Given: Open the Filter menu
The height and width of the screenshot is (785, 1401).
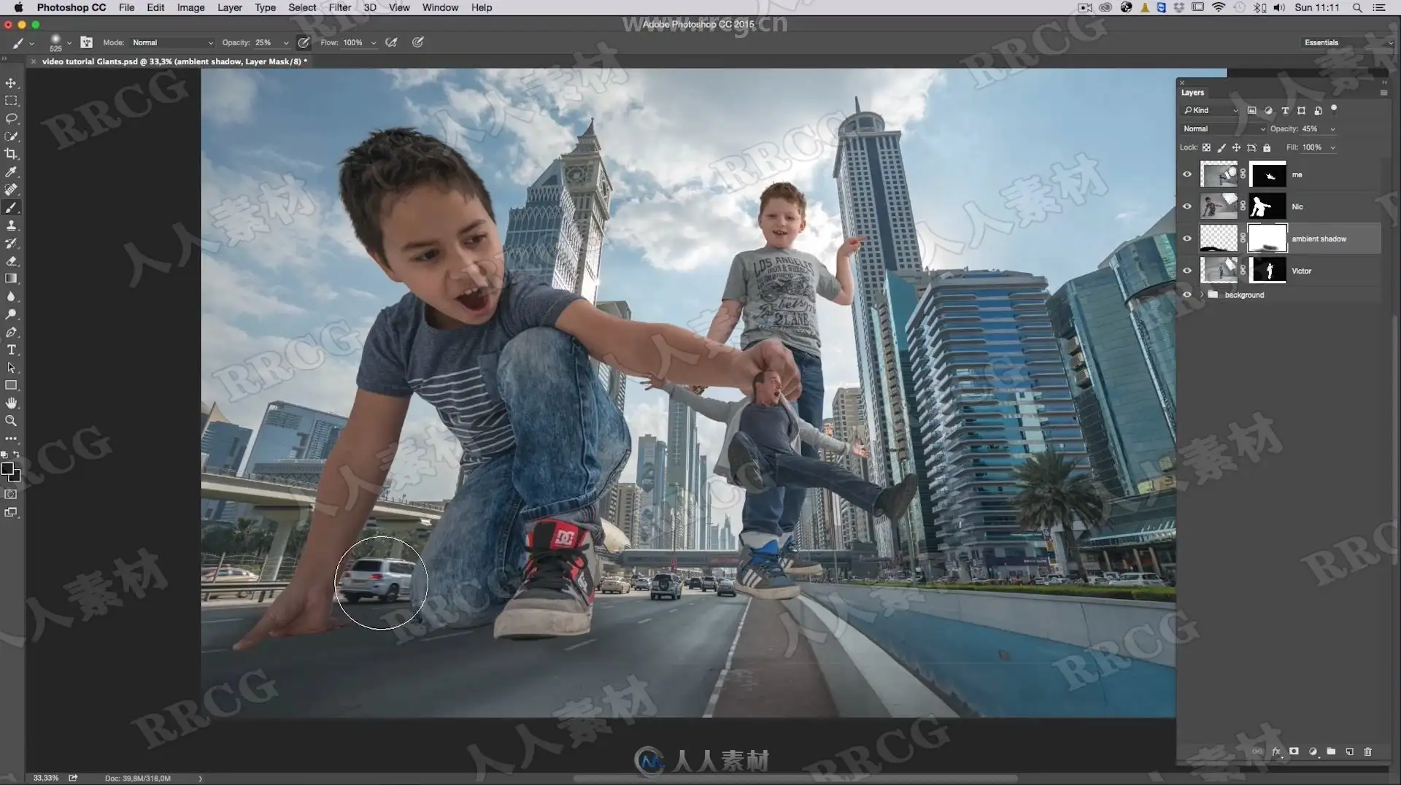Looking at the screenshot, I should point(340,7).
